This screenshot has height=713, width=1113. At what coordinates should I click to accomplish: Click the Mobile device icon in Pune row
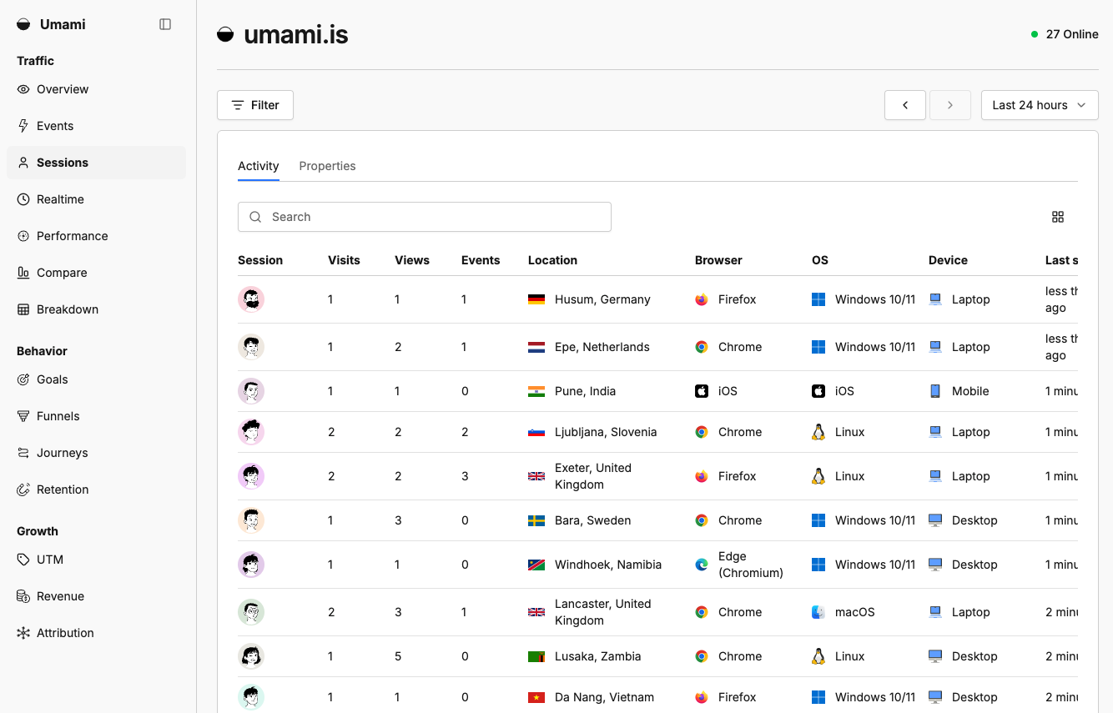coord(935,391)
